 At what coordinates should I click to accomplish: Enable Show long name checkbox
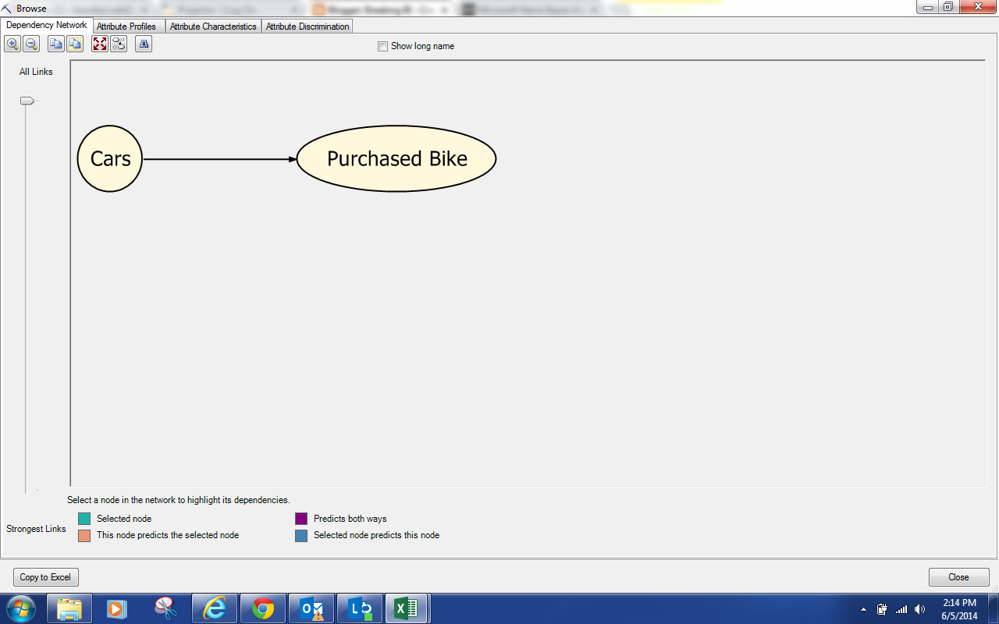point(382,46)
